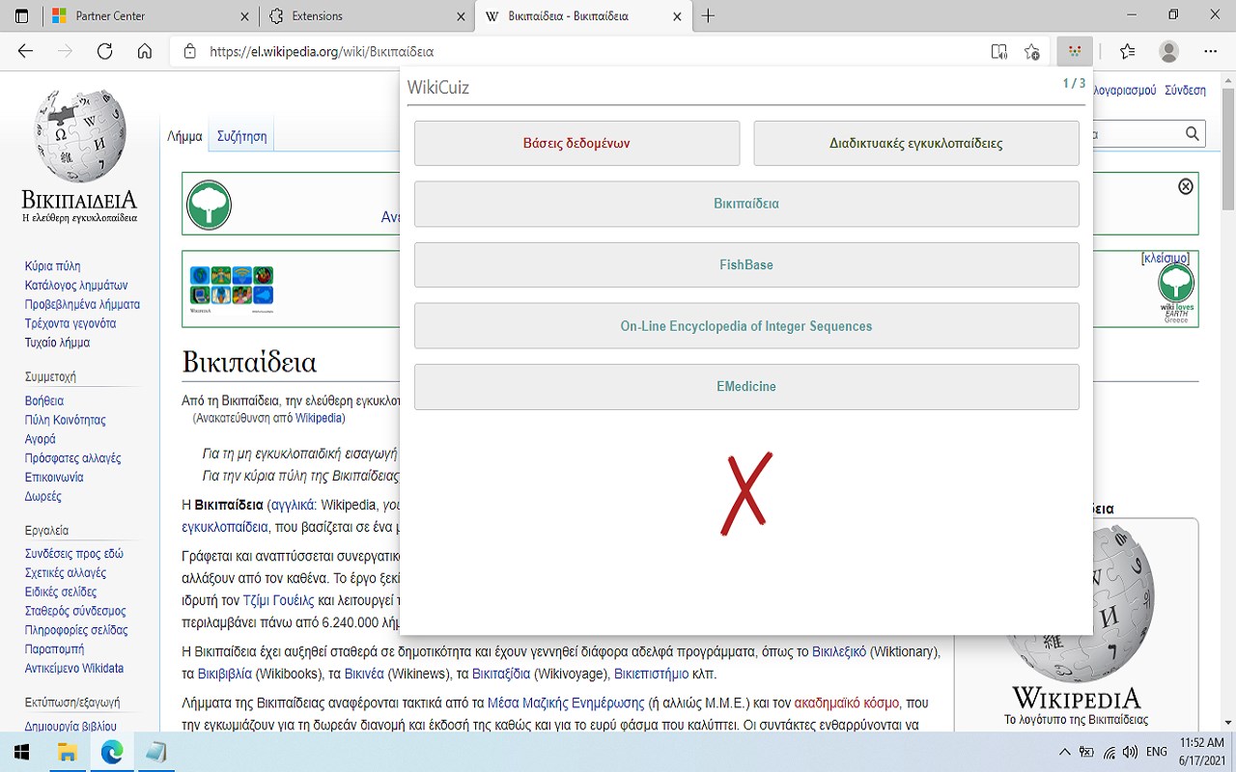Open the immersive reader icon
Image resolution: width=1236 pixels, height=772 pixels.
(x=998, y=51)
